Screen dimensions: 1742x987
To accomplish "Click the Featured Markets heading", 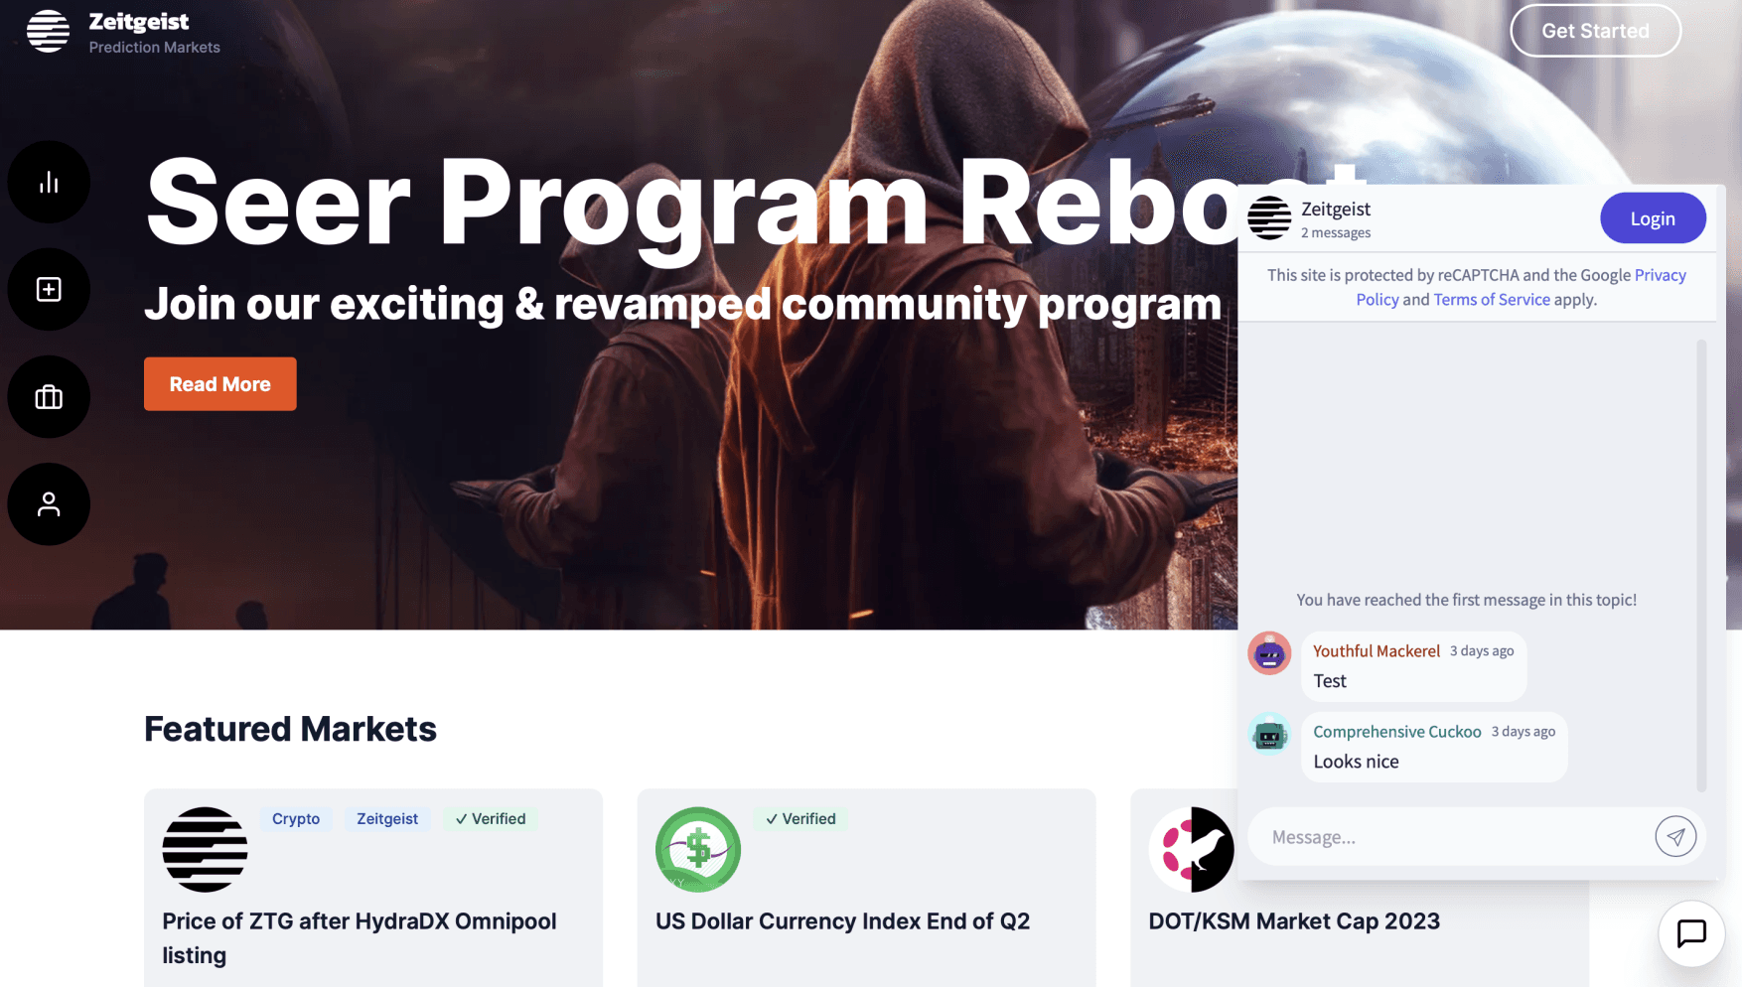I will click(x=290, y=729).
